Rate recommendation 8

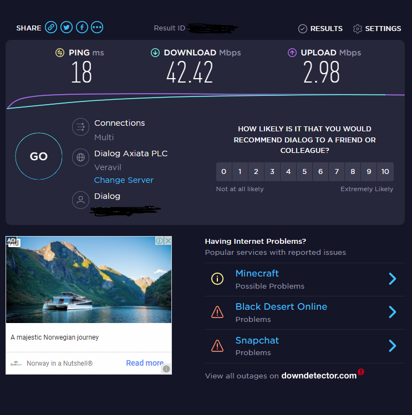353,172
